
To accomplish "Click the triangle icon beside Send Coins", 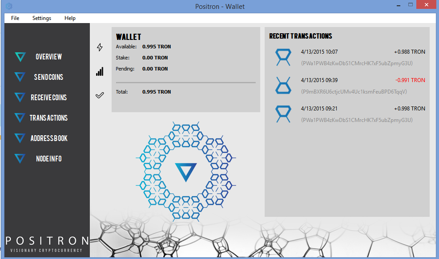I will click(20, 77).
